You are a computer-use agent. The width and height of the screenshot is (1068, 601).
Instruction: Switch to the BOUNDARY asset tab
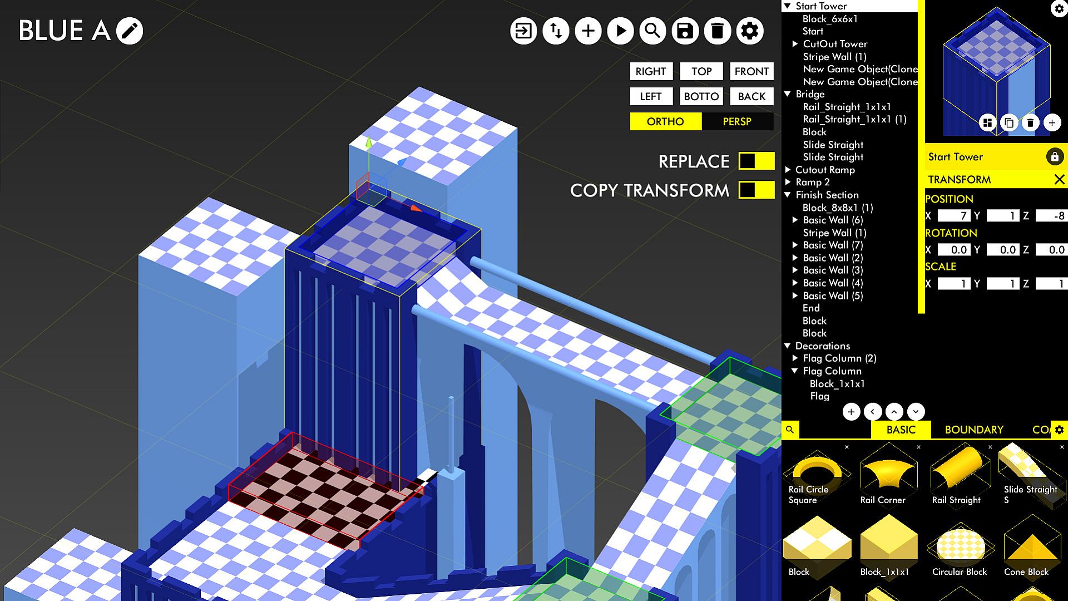[x=974, y=430]
